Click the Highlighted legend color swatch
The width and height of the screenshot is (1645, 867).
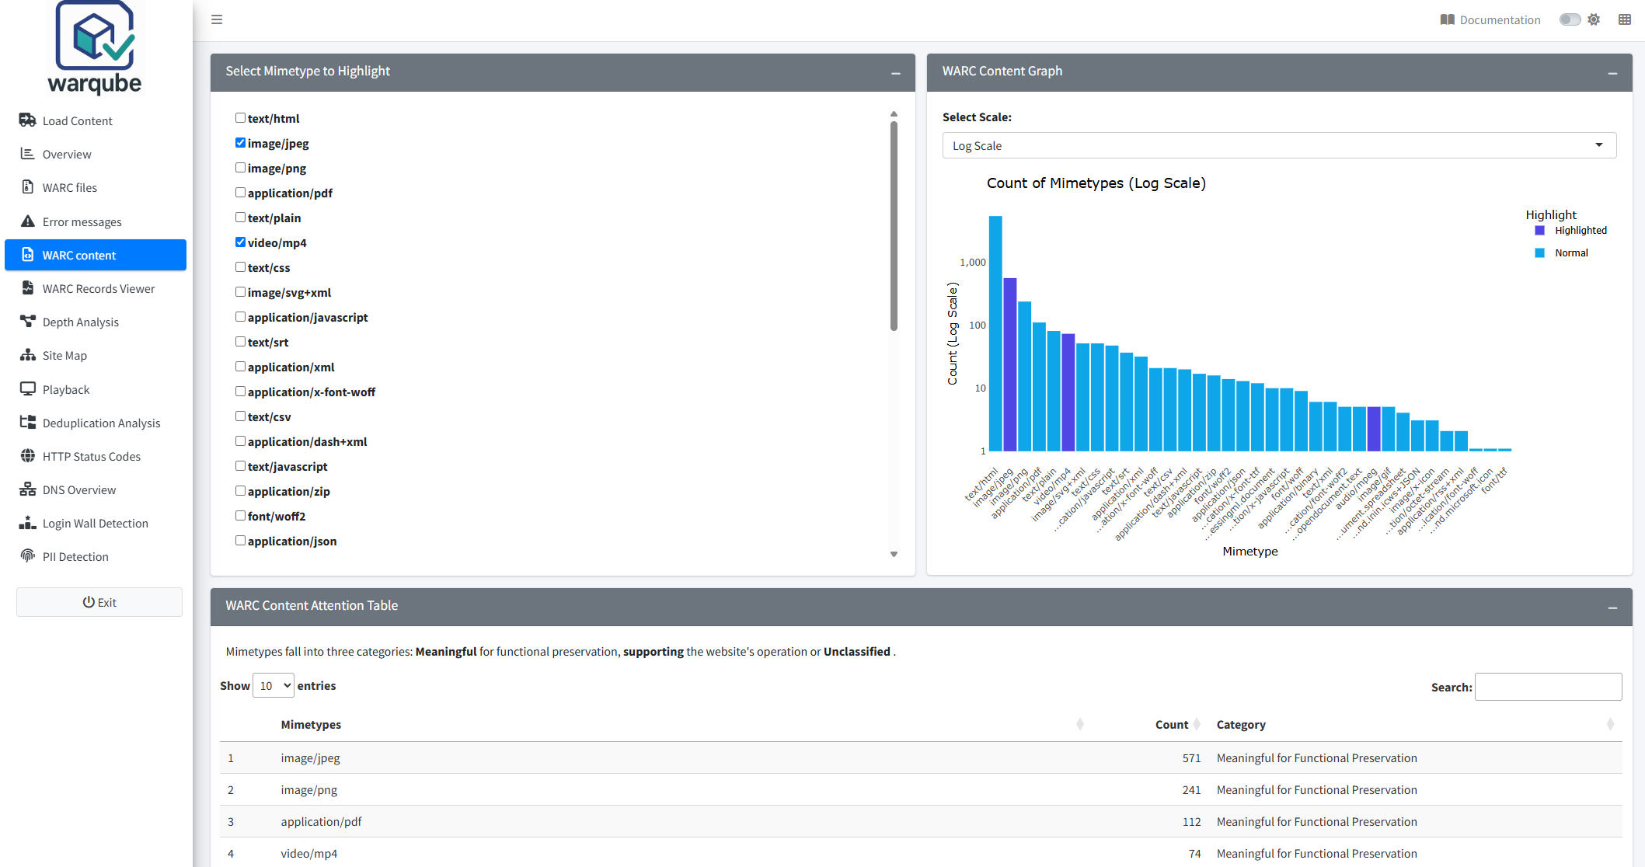pyautogui.click(x=1539, y=230)
